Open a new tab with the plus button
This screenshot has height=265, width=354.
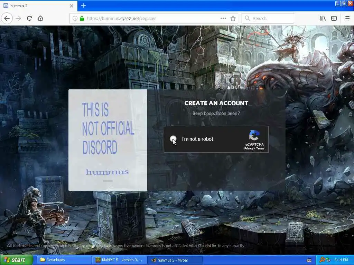coord(83,6)
